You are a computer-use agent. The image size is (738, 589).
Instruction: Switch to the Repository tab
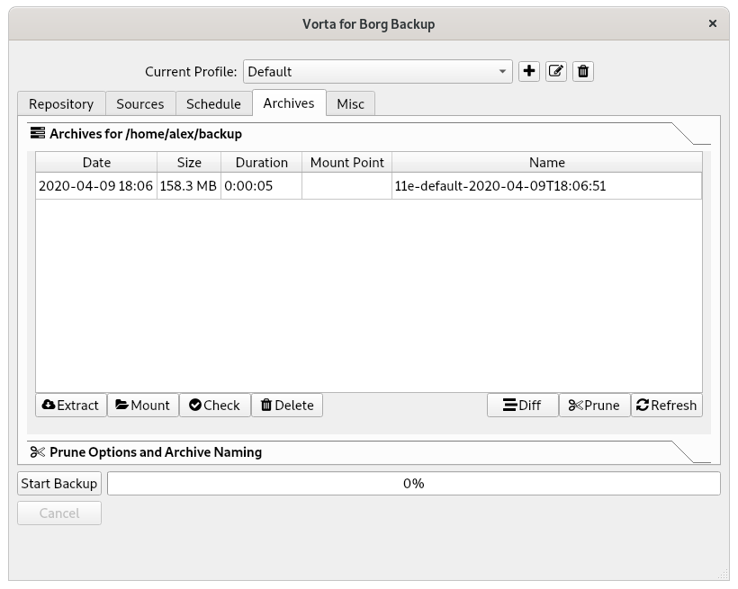click(x=61, y=104)
